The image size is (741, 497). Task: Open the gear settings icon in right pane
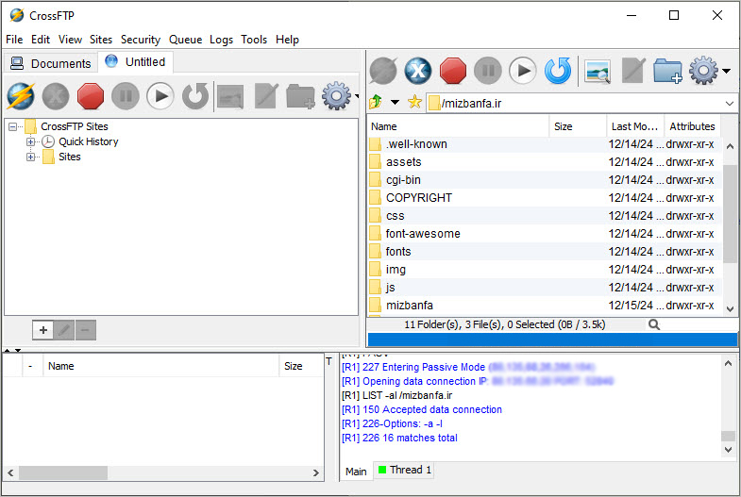[703, 71]
